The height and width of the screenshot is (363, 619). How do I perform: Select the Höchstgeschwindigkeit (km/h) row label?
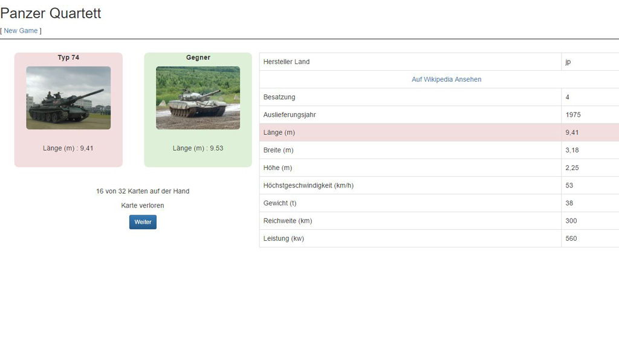308,186
